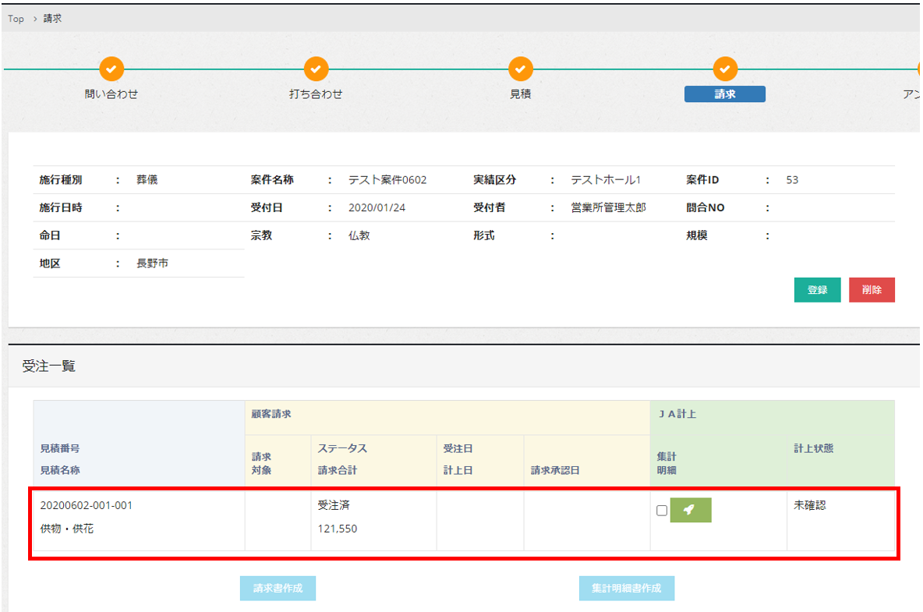
Task: Click the green rocket icon button
Action: [x=690, y=510]
